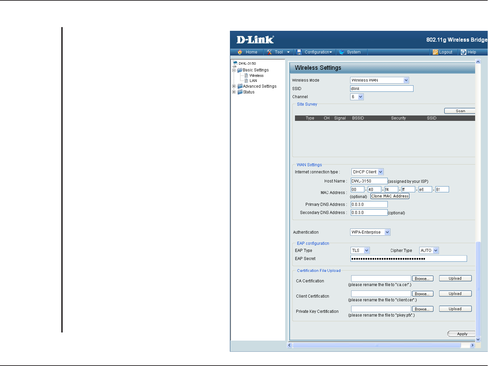Click the SSID input field
Screen dimensions: 488x366
pos(382,89)
